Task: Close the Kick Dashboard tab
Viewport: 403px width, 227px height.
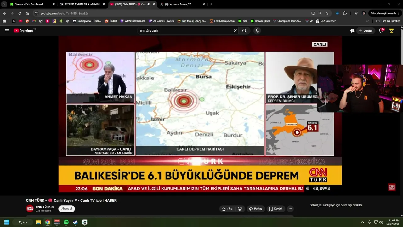Action: click(54, 4)
